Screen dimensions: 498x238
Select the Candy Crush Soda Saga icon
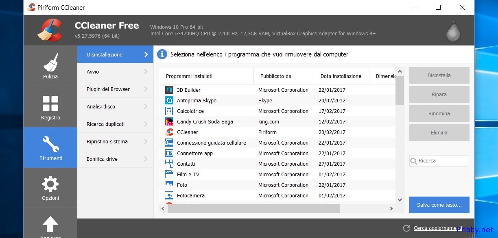pyautogui.click(x=169, y=121)
